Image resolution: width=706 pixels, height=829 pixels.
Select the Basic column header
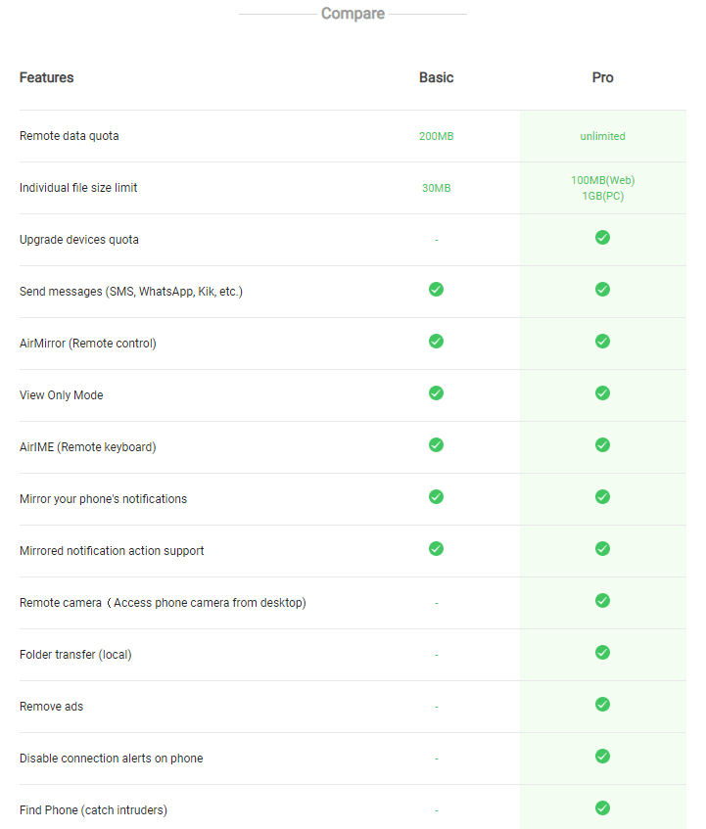point(437,77)
